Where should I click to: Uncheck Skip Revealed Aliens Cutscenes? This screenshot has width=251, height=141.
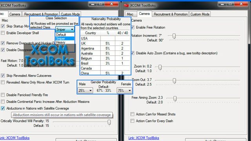point(3,76)
